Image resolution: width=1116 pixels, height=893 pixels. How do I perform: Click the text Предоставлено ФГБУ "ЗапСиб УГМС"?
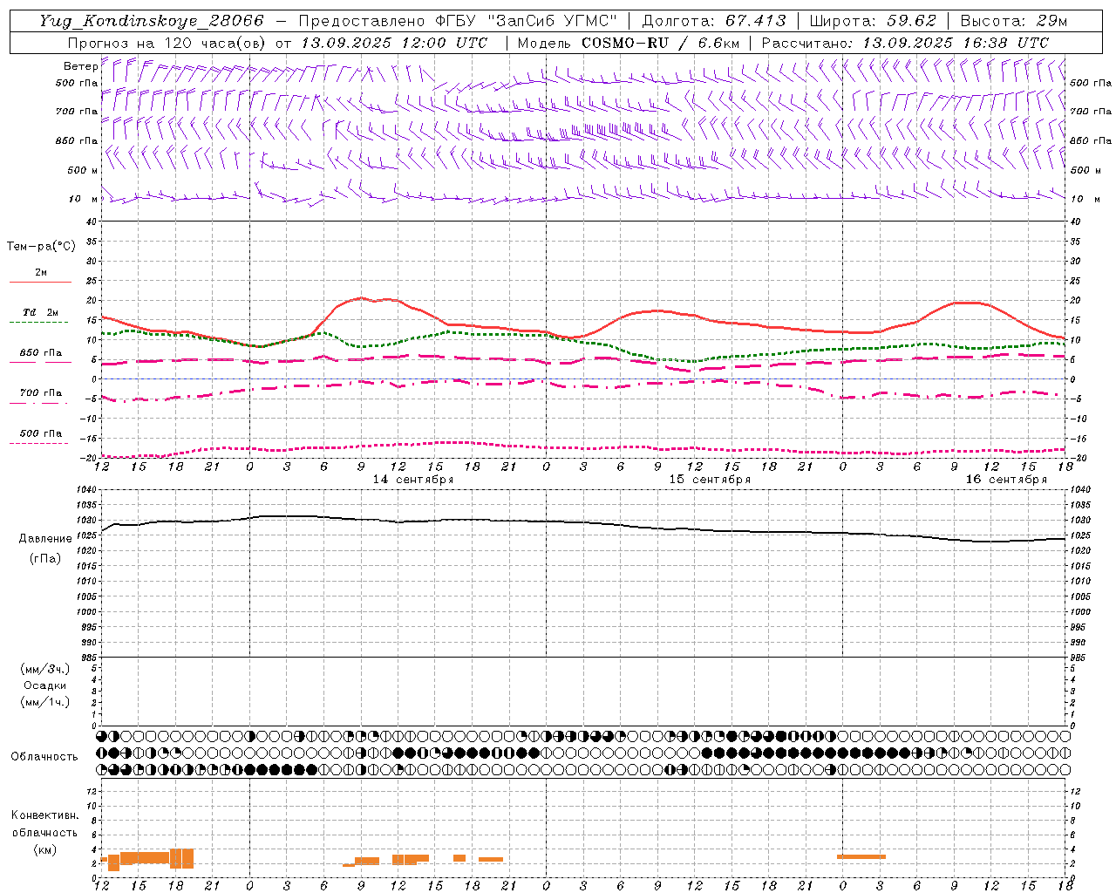click(458, 21)
